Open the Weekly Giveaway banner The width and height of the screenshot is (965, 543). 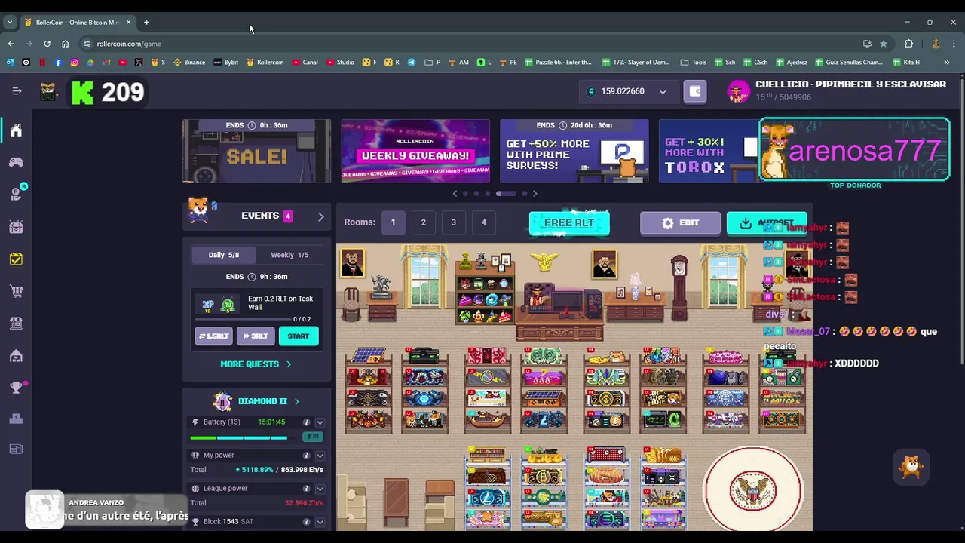point(415,151)
